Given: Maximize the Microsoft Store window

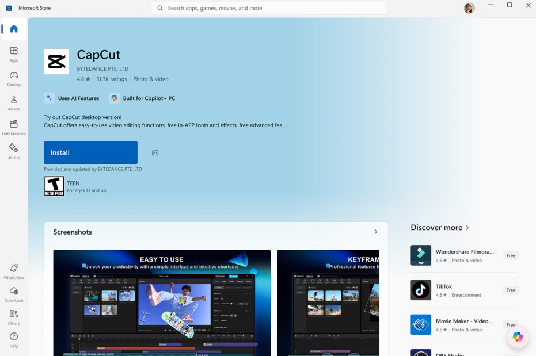Looking at the screenshot, I should click(x=510, y=5).
